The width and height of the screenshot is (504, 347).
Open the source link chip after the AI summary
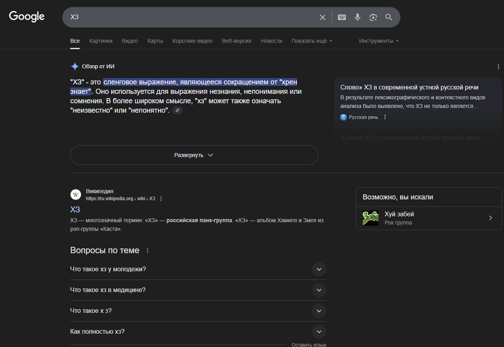coord(177,111)
